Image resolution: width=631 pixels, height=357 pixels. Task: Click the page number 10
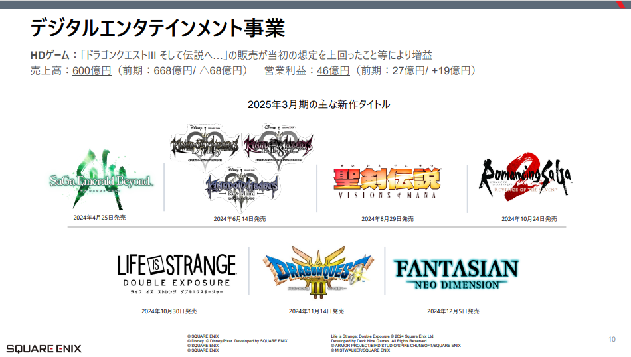(612, 339)
